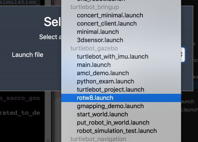The width and height of the screenshot is (198, 142).
Task: Select concert_minimal.launch from the list
Action: [121, 15]
